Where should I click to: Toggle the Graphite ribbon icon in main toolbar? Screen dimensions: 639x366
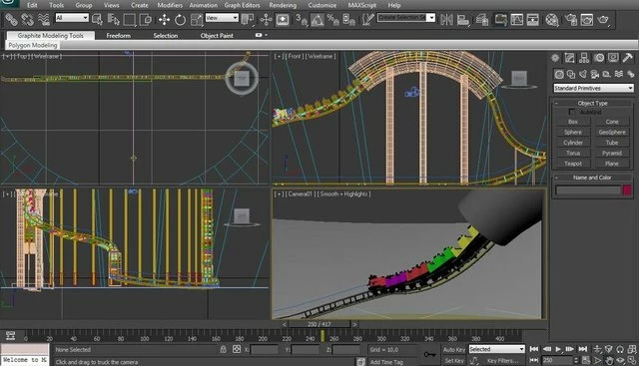coord(501,19)
